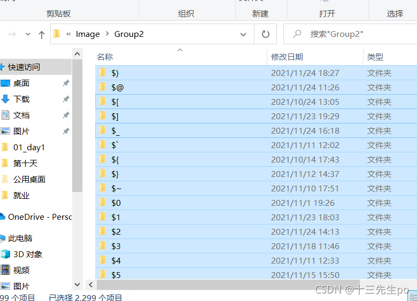Expand the Image breadcrumb subfolder arrow
Screen dimensions: 417x301
point(107,34)
